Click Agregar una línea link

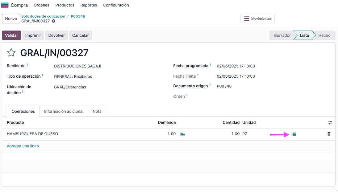pos(23,146)
